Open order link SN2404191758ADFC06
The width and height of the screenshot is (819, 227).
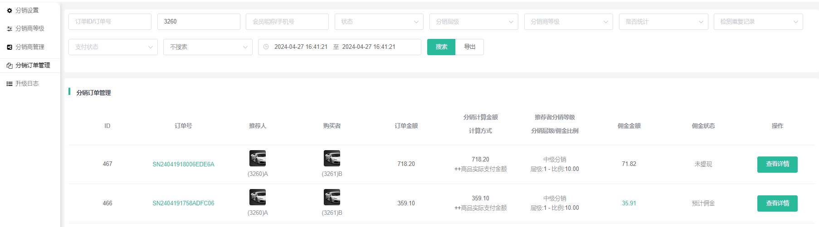183,203
